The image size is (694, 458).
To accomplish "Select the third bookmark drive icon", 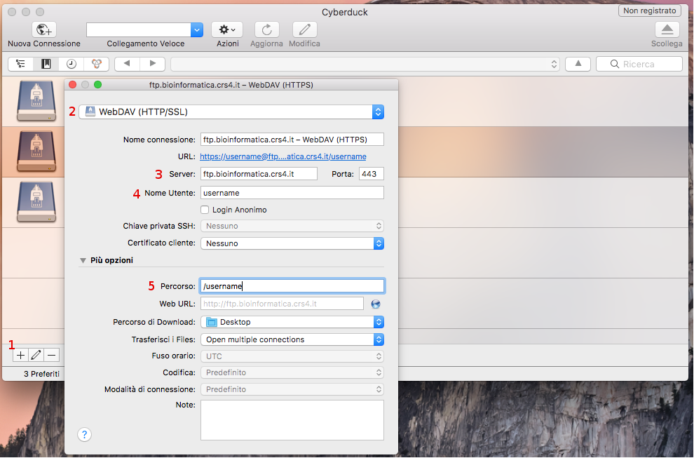I will click(x=36, y=202).
